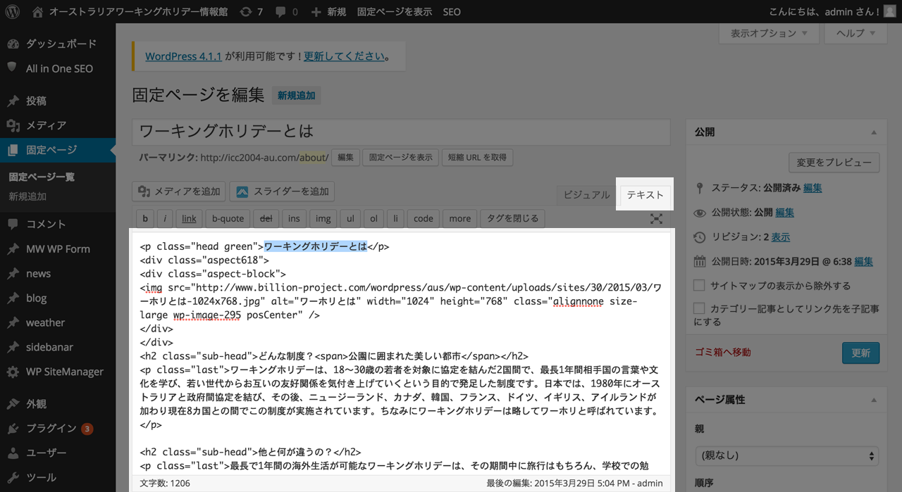
Task: Click the ul quicktag button
Action: click(350, 218)
